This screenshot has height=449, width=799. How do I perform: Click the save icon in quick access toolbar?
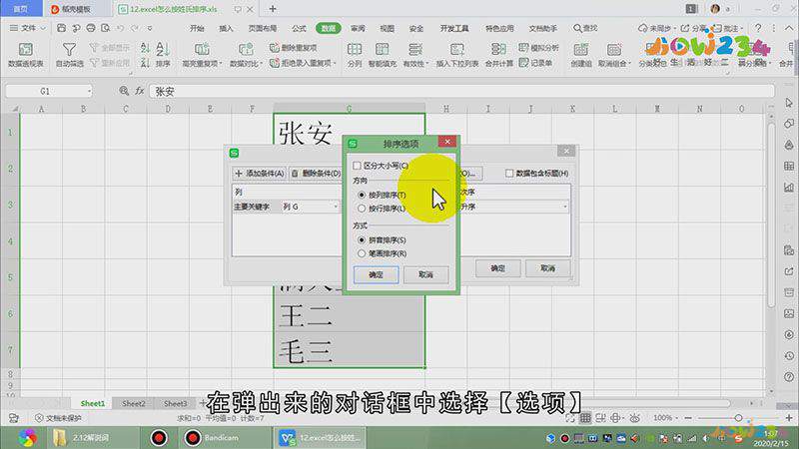61,28
